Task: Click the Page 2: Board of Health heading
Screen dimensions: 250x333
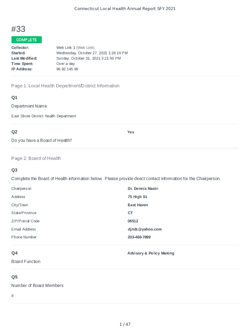Action: tap(36, 158)
